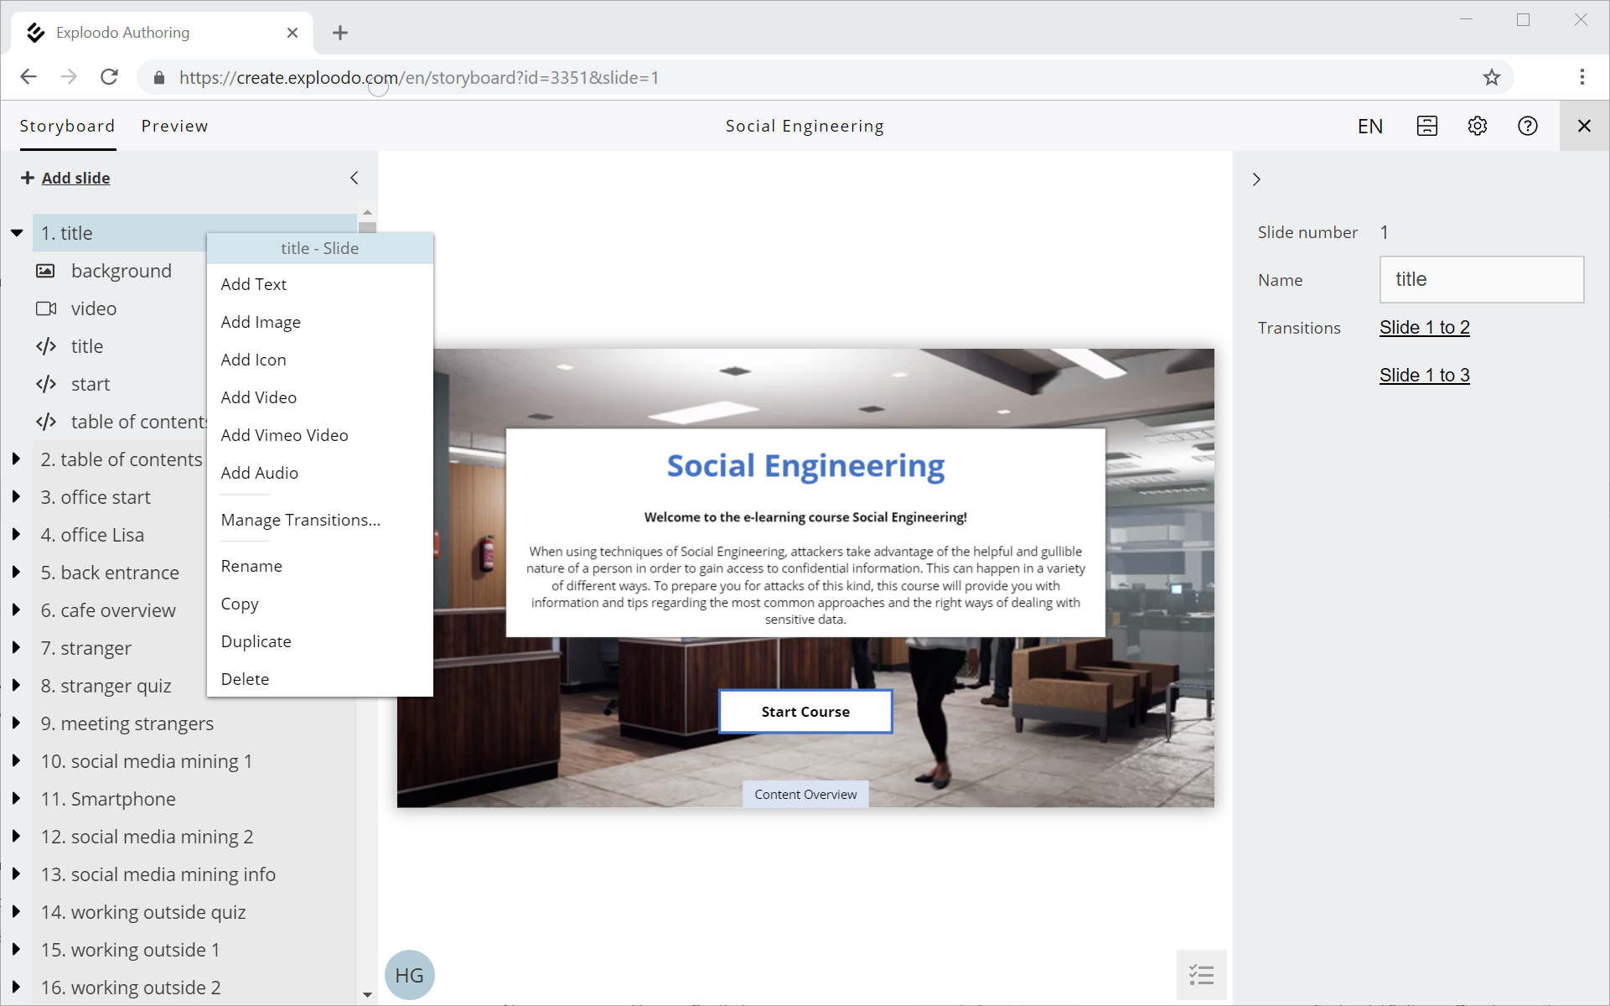Bookmark page with the star icon
The height and width of the screenshot is (1006, 1610).
[1491, 78]
